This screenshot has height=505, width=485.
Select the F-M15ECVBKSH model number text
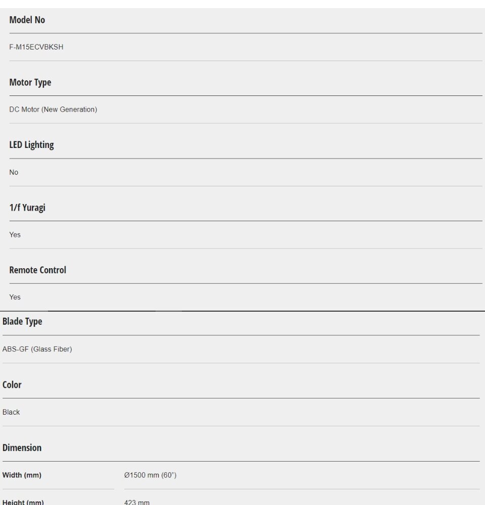tap(36, 47)
